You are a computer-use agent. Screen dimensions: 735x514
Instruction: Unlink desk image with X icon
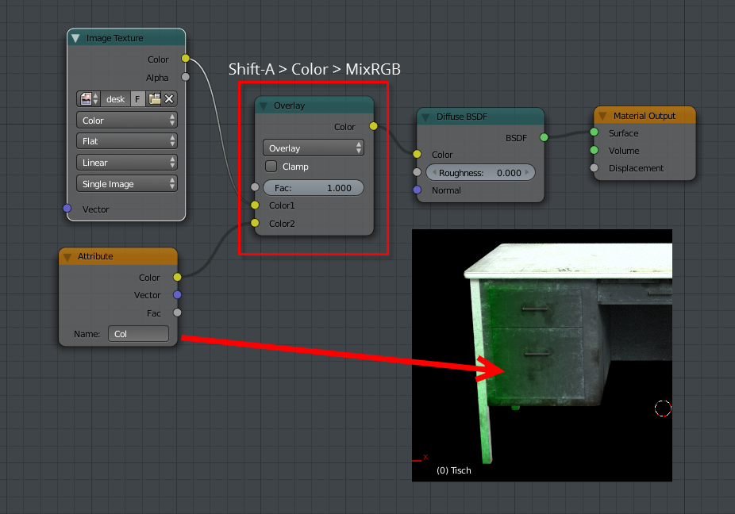coord(169,99)
